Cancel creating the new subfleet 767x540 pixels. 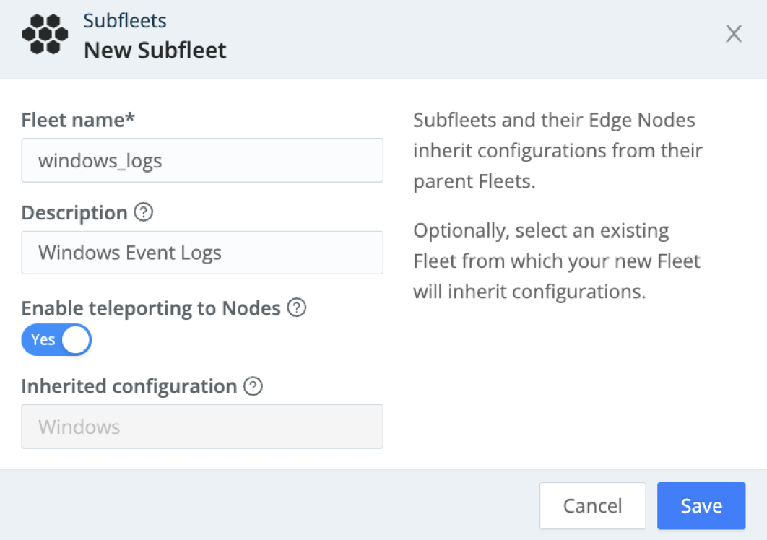[x=592, y=505]
